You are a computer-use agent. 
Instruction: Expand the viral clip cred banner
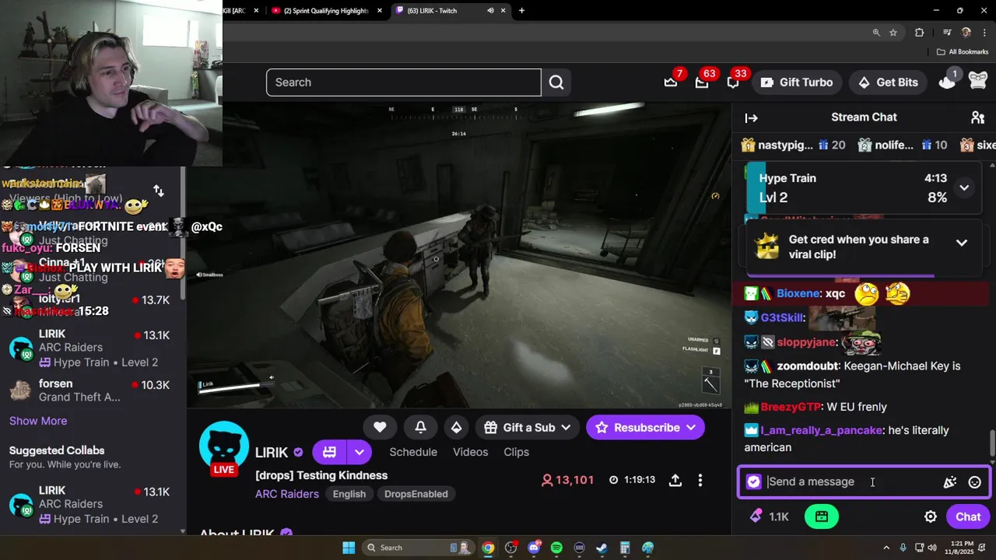(x=962, y=243)
